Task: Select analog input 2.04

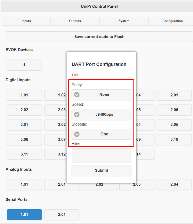Action: coord(174,185)
